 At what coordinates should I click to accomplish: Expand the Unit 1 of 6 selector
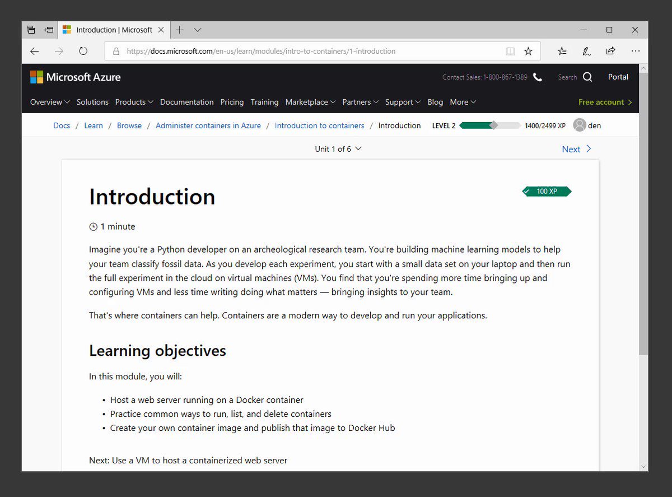(x=338, y=148)
